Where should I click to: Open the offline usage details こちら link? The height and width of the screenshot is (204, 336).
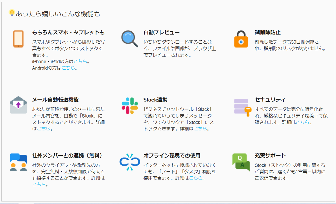pyautogui.click(x=196, y=178)
